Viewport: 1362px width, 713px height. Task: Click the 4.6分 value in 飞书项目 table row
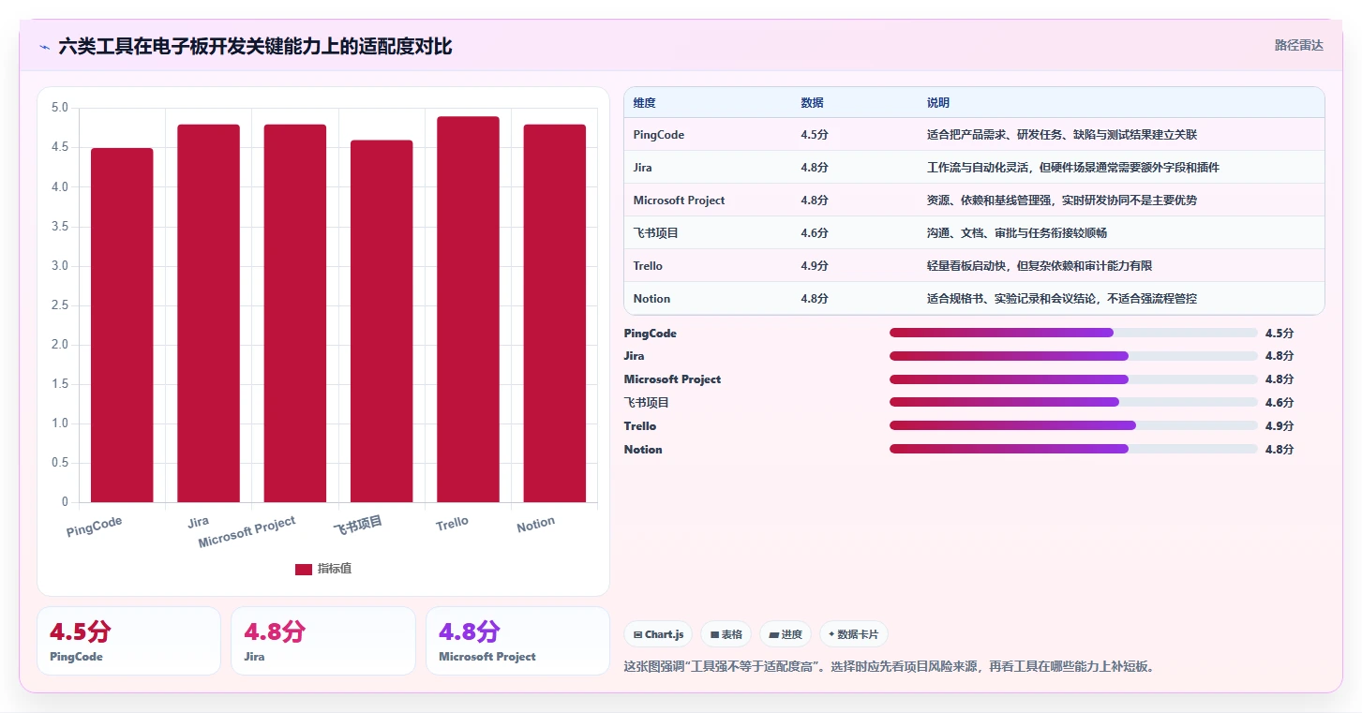pyautogui.click(x=815, y=233)
